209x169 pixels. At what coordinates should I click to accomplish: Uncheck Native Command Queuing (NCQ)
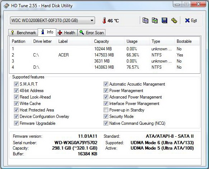(106, 123)
